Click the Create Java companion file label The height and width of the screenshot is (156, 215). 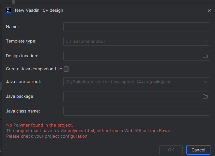point(34,69)
